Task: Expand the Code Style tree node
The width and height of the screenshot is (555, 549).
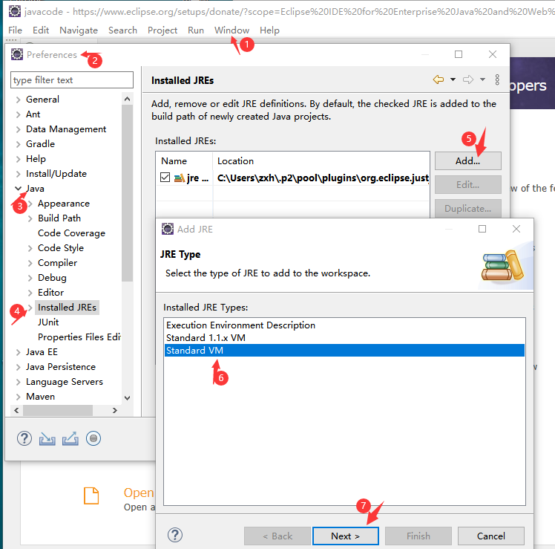Action: tap(30, 248)
